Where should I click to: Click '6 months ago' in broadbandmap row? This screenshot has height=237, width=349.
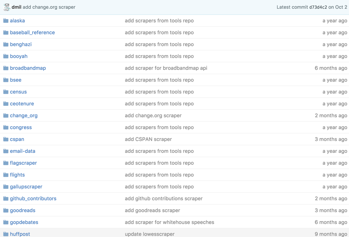[x=331, y=68]
